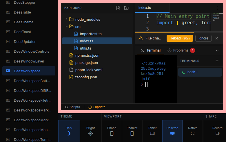Screen dimensions: 226x142
Task: Click the Scripts play icon
Action: point(67,107)
